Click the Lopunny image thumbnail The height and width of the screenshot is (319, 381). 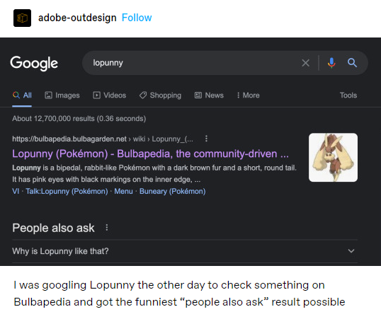pos(333,157)
